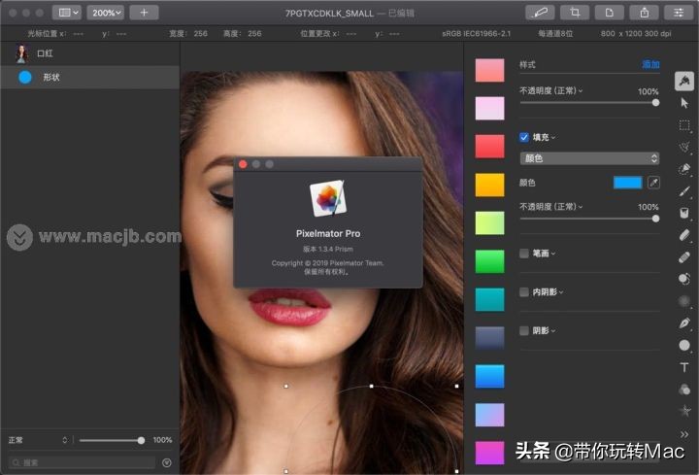Viewport: 699px width, 475px height.
Task: Uncheck the 填充 fill checkbox
Action: tap(524, 137)
